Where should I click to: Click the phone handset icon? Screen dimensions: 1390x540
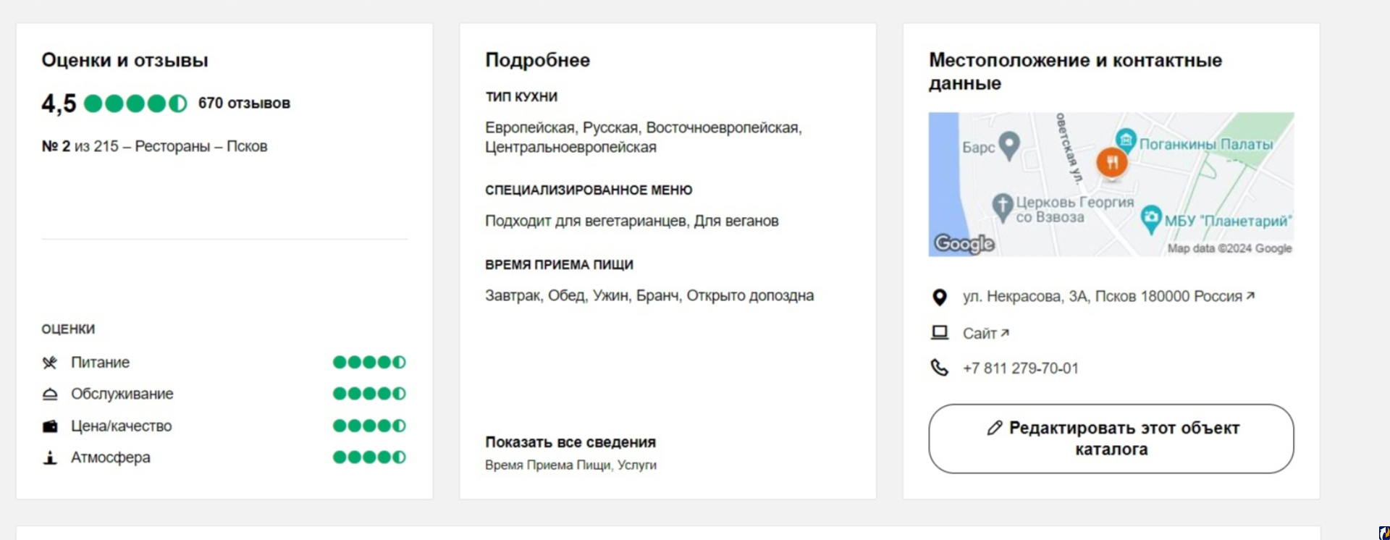coord(939,368)
